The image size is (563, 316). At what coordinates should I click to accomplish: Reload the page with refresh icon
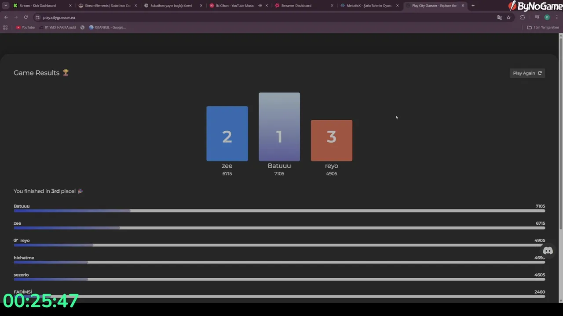(x=26, y=18)
